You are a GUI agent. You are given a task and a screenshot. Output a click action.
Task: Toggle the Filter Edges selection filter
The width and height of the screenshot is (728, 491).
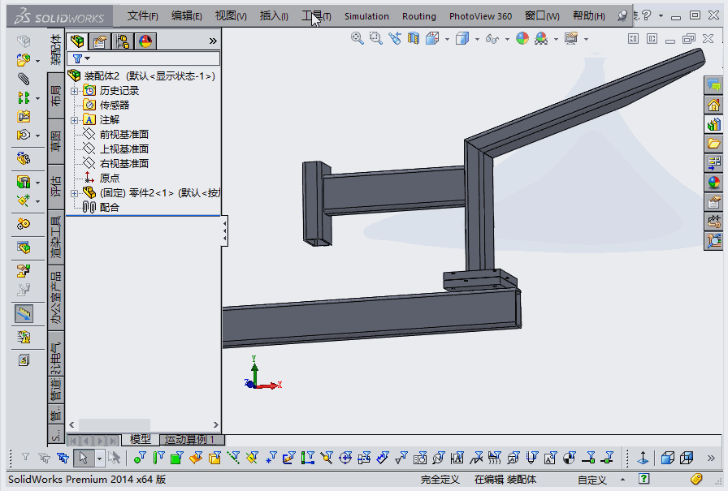pos(158,458)
